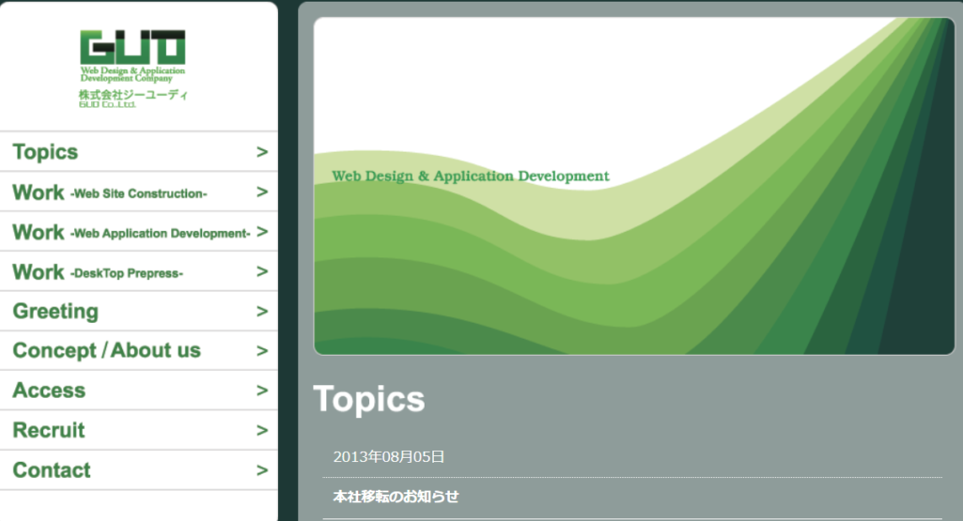Click the chevron beside Greeting
963x521 pixels.
(261, 312)
